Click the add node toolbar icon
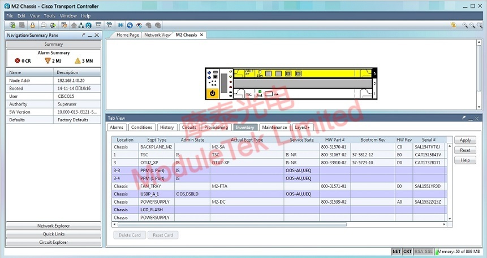The height and width of the screenshot is (258, 487). (12, 25)
